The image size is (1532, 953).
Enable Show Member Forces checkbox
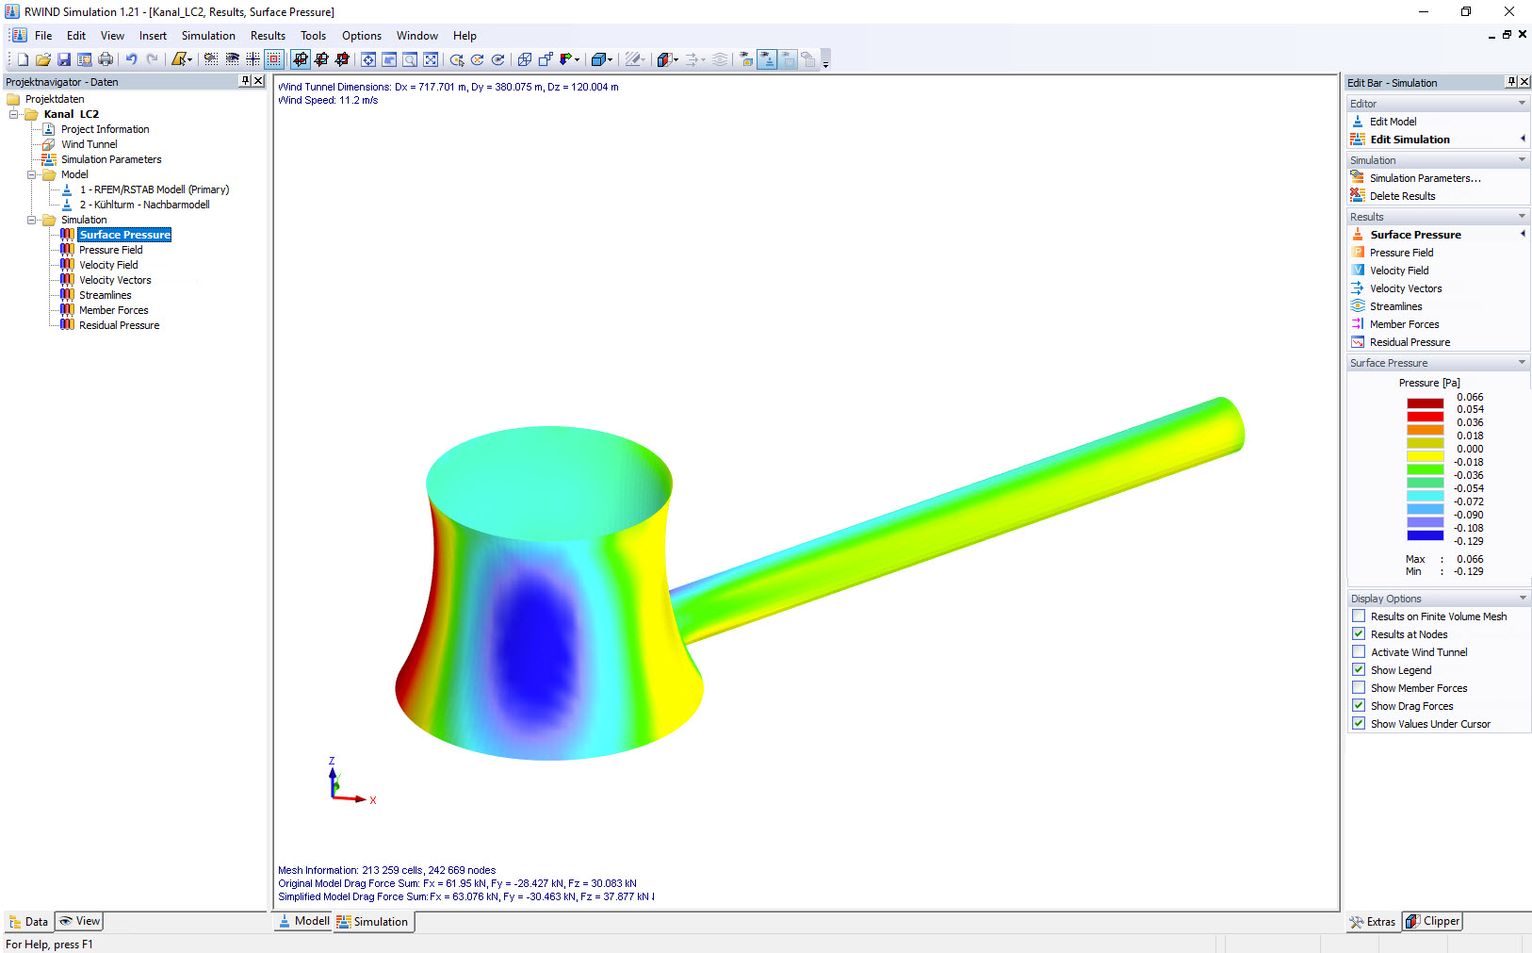pyautogui.click(x=1359, y=688)
